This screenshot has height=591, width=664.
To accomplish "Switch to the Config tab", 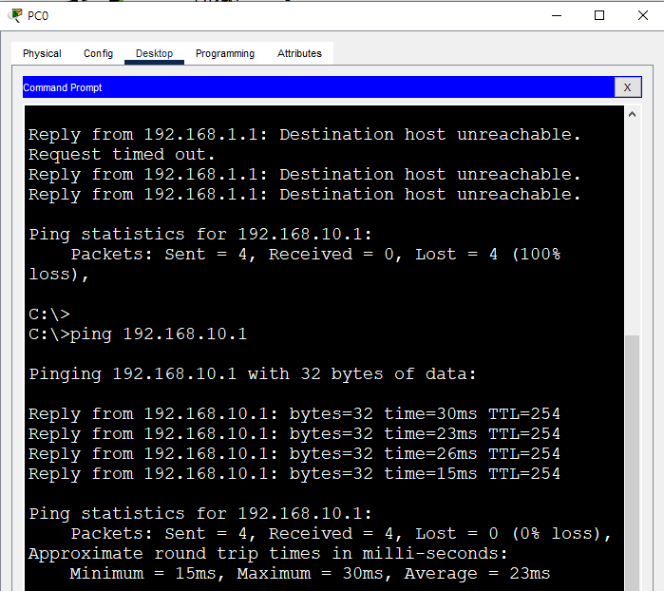I will (98, 53).
